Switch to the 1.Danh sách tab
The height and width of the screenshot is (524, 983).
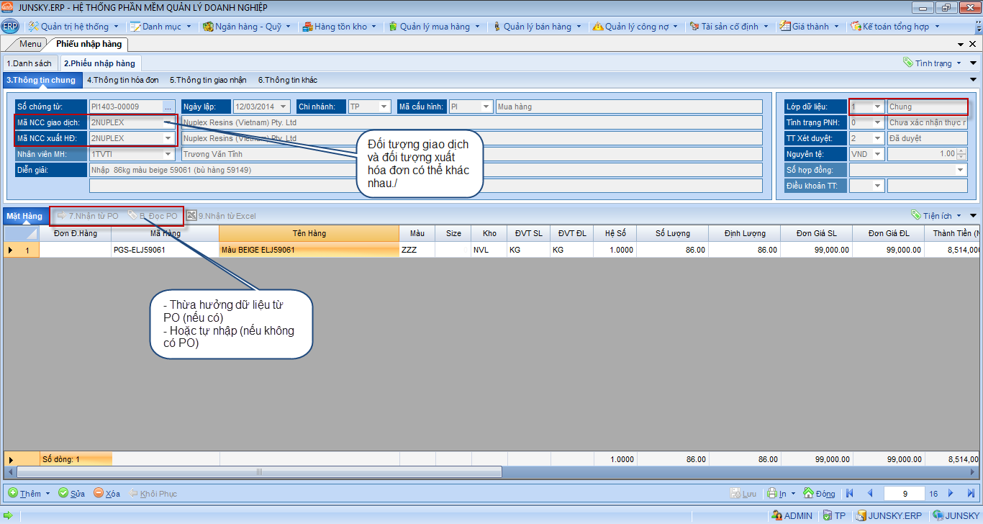point(29,63)
